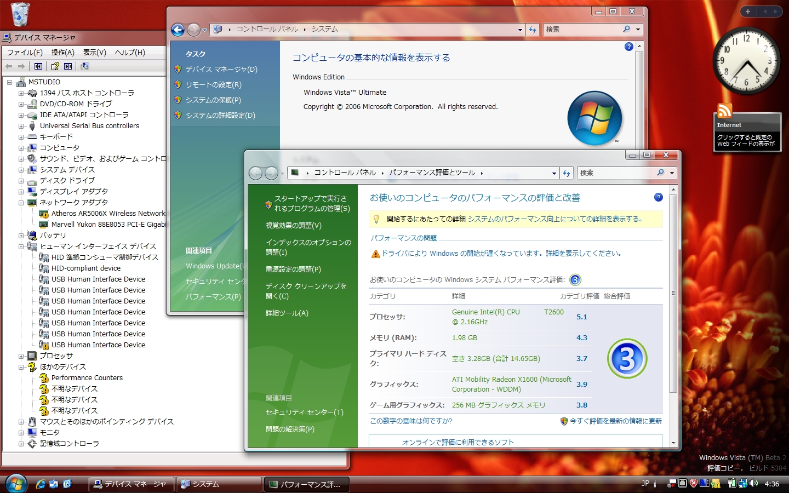Click セキュリティ センター(T) link in Performance window
Screen dimensions: 789x493
(x=305, y=412)
